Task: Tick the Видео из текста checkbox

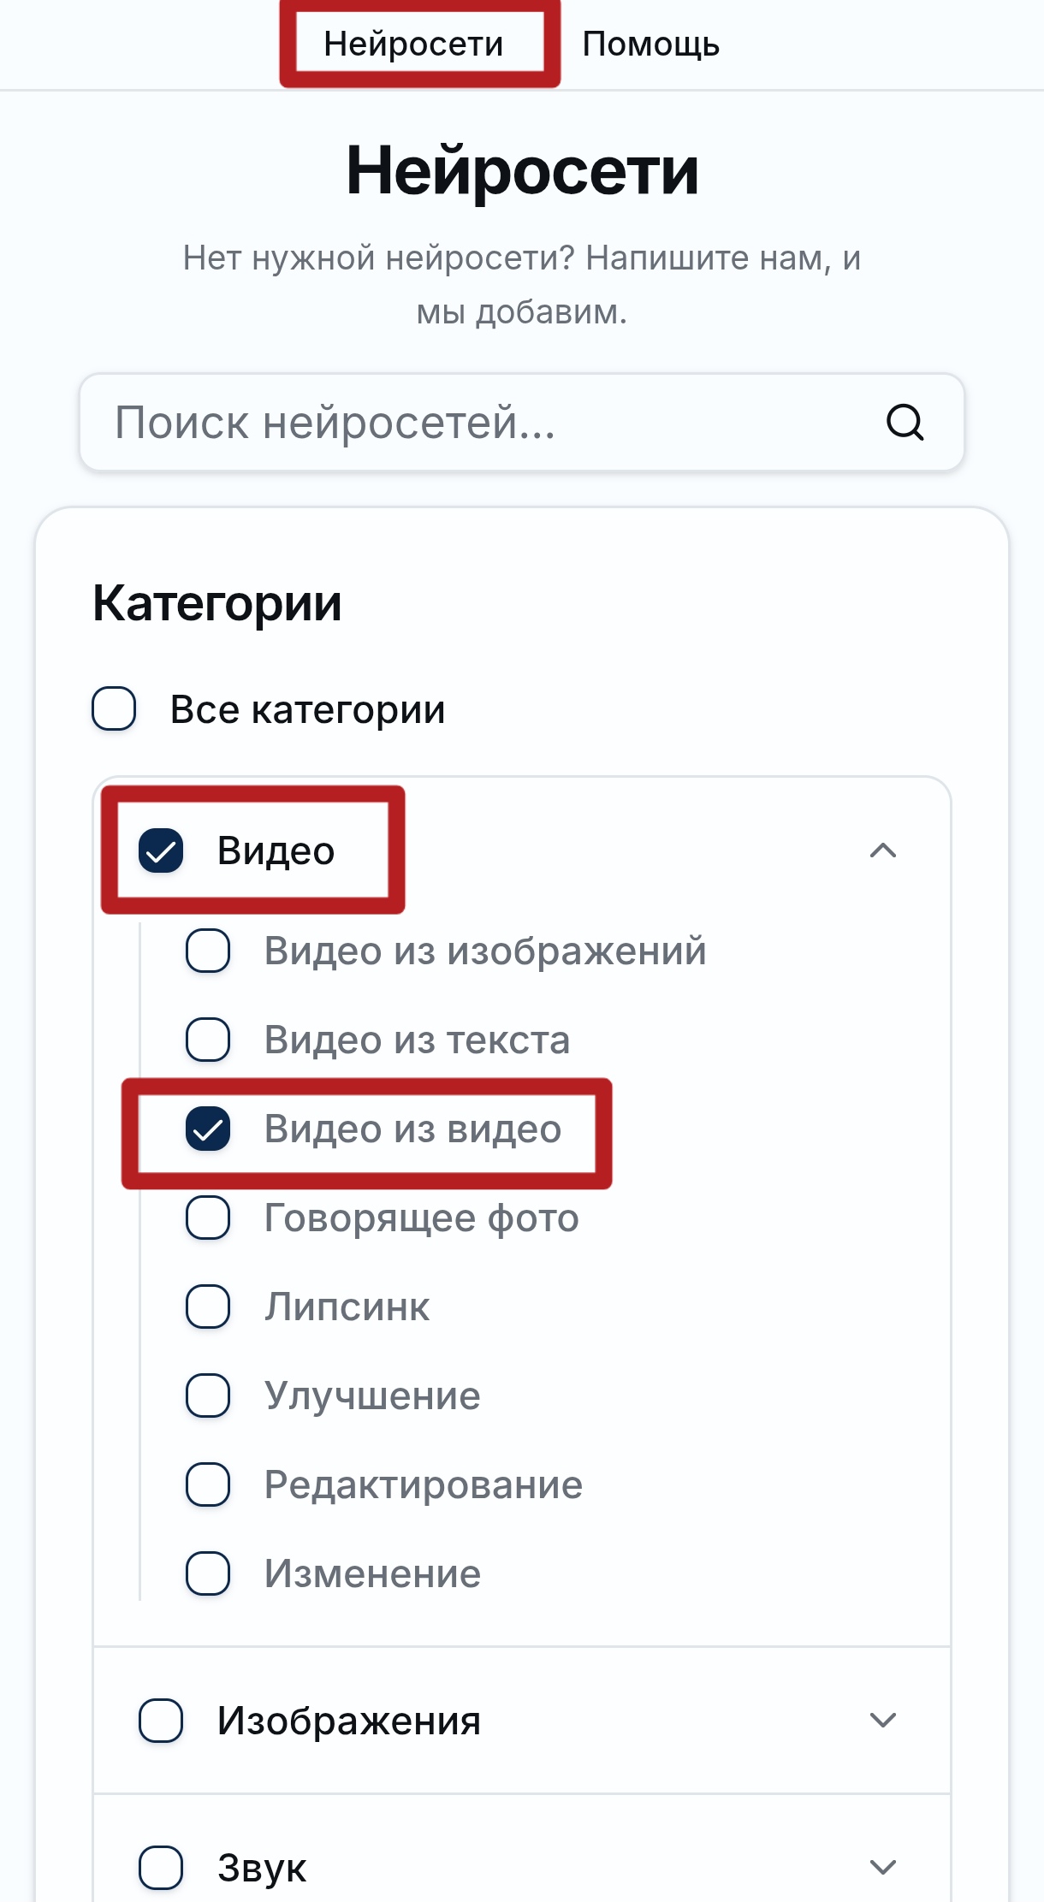Action: click(x=208, y=1040)
